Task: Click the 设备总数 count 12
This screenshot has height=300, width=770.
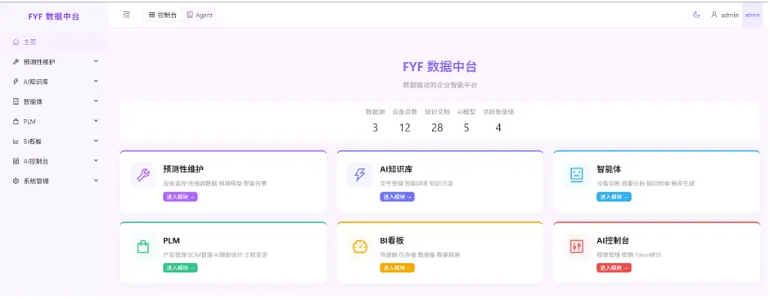Action: click(x=405, y=128)
